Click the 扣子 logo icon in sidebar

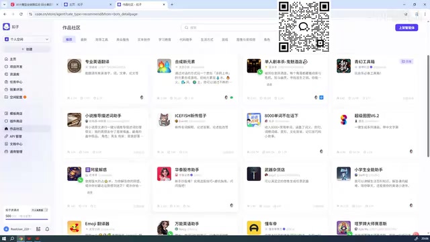click(6, 27)
